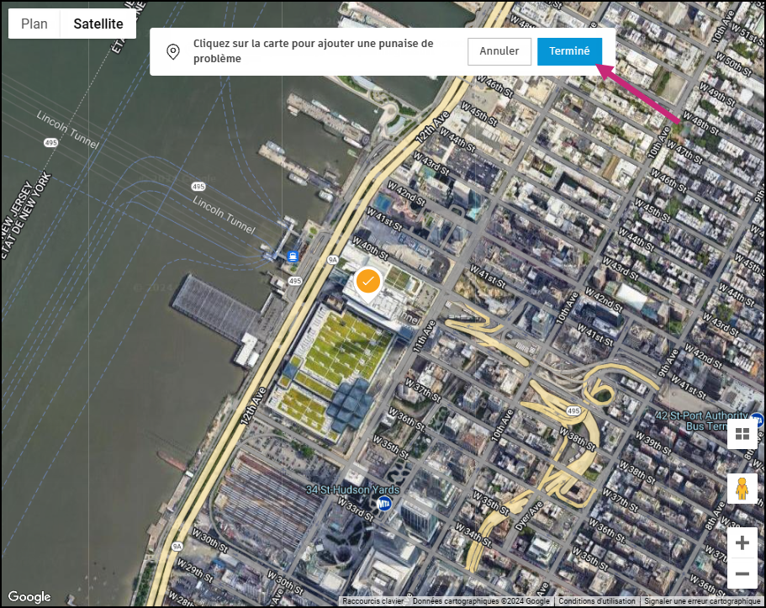Zoom in with the plus button
Viewport: 766px width, 608px height.
pyautogui.click(x=742, y=543)
